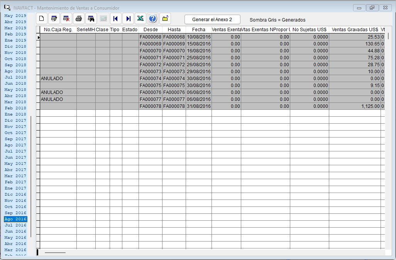This screenshot has height=260, width=396.
Task: Click the ANULADO cell in row FA000077
Action: [58, 99]
